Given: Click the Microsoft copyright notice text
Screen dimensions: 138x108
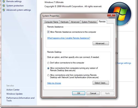Looking at the screenshot, I should (x=73, y=6).
